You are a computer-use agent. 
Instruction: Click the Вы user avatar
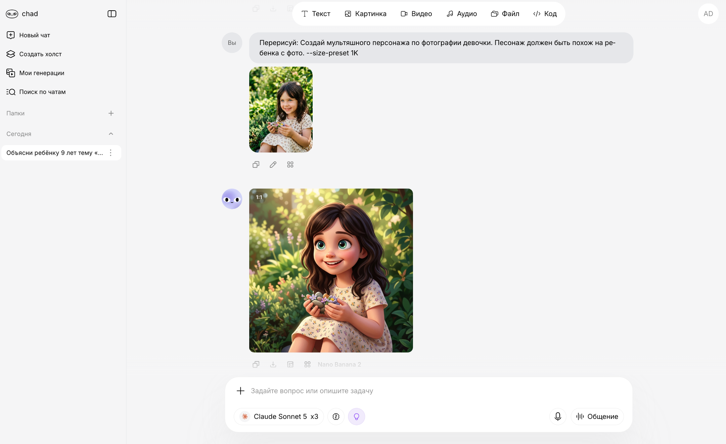232,43
